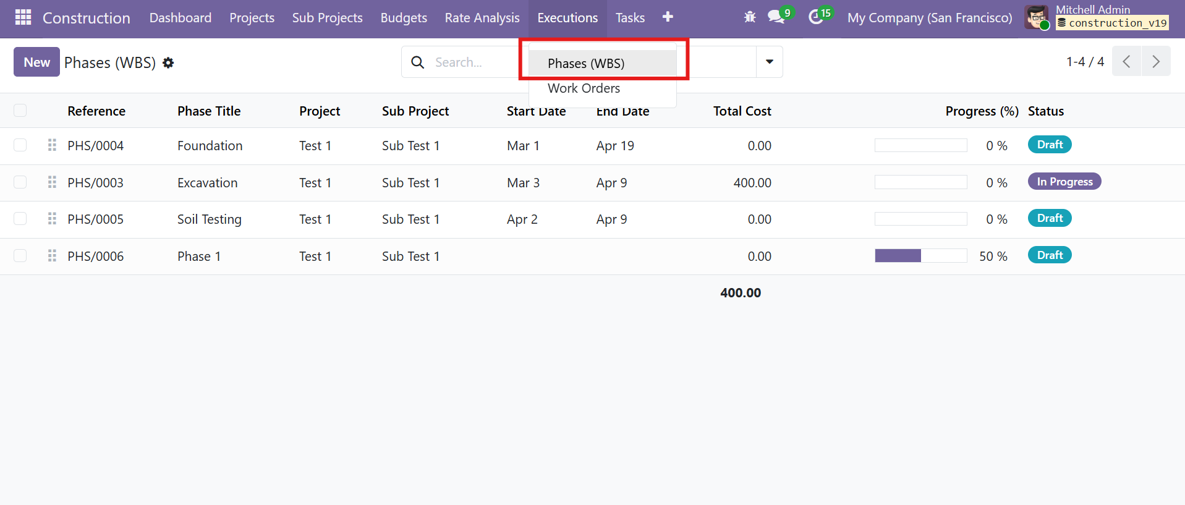
Task: Open Mitchell Admin user avatar
Action: [1037, 17]
